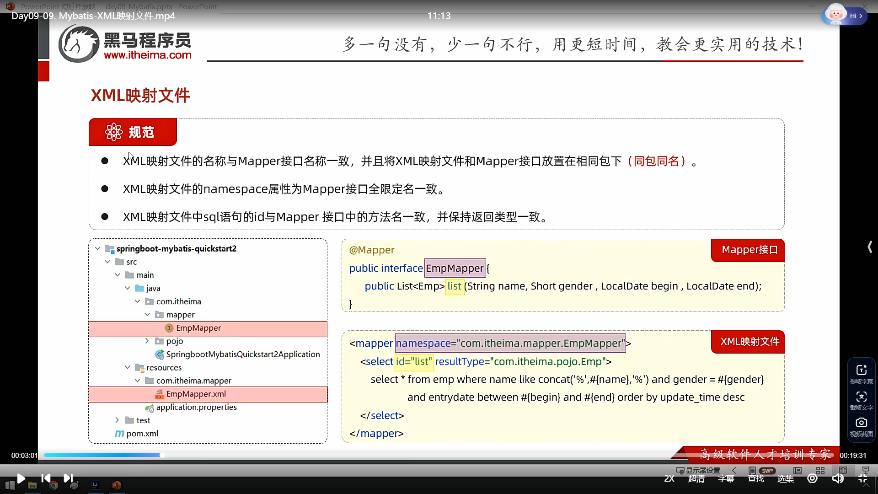Click the （同包同名） red text
Screen dimensions: 878x494
[657, 161]
